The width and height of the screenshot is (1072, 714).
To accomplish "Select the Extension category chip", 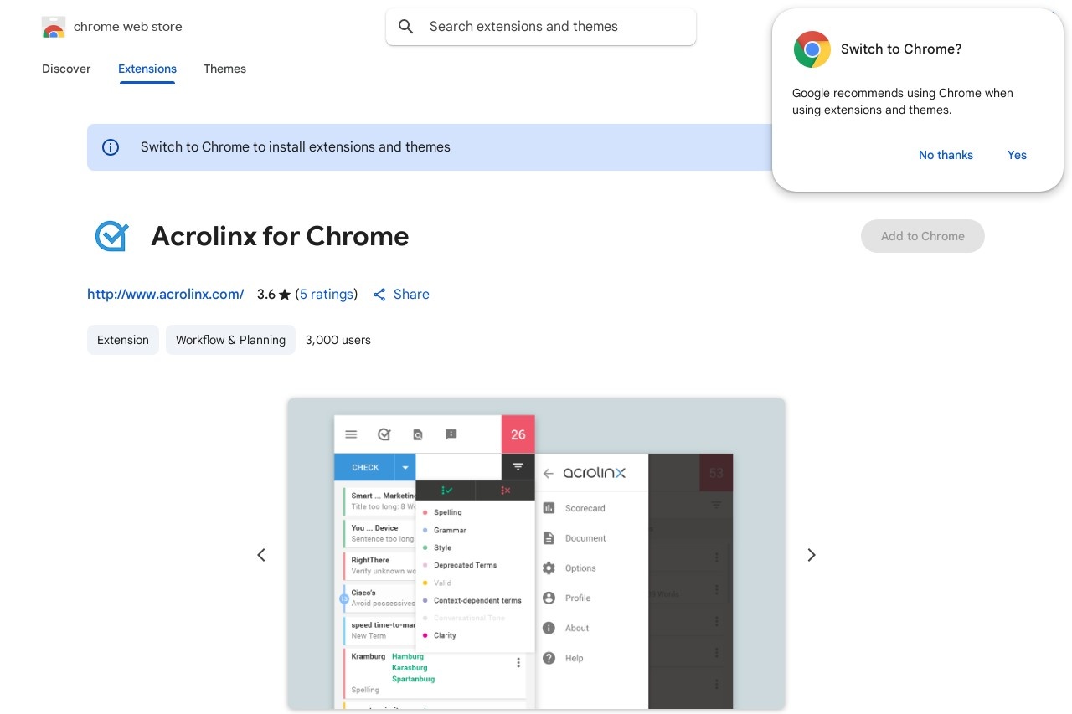I will coord(123,340).
